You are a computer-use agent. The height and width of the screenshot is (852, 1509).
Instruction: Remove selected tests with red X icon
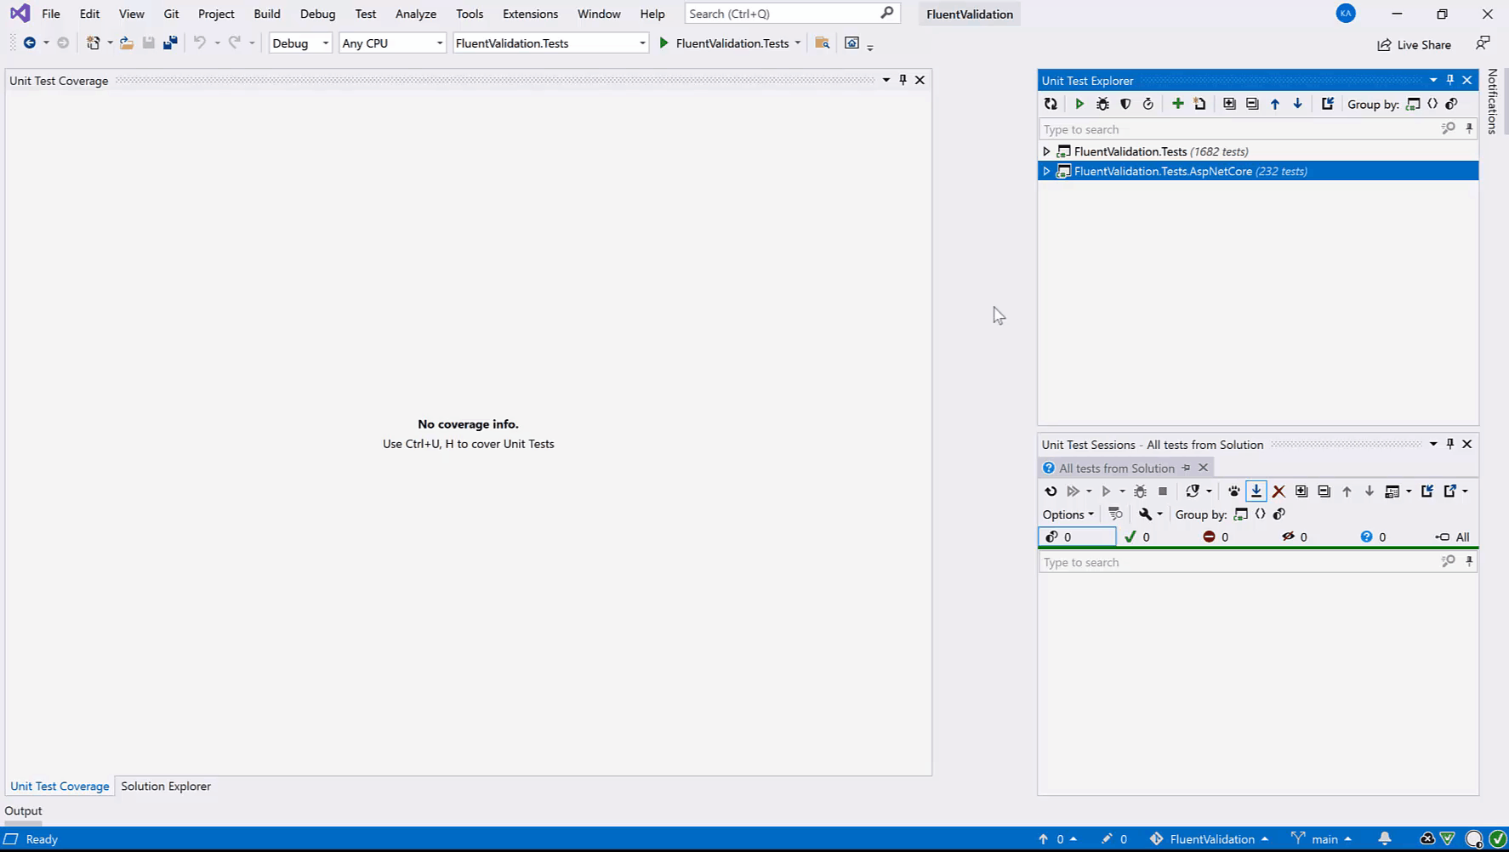[1278, 491]
